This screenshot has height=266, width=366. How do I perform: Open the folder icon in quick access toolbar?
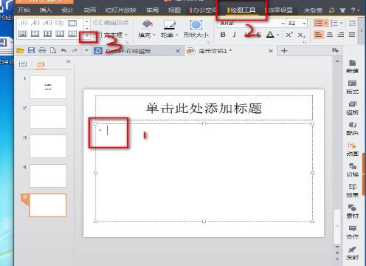point(20,51)
